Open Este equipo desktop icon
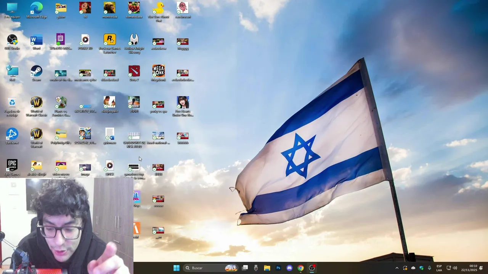 (x=12, y=10)
